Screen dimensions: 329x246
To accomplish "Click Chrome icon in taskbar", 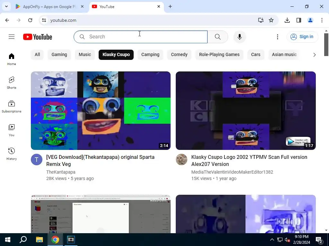I will coord(55,240).
